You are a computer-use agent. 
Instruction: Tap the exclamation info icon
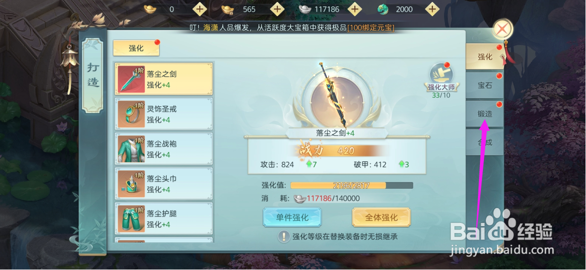point(284,237)
